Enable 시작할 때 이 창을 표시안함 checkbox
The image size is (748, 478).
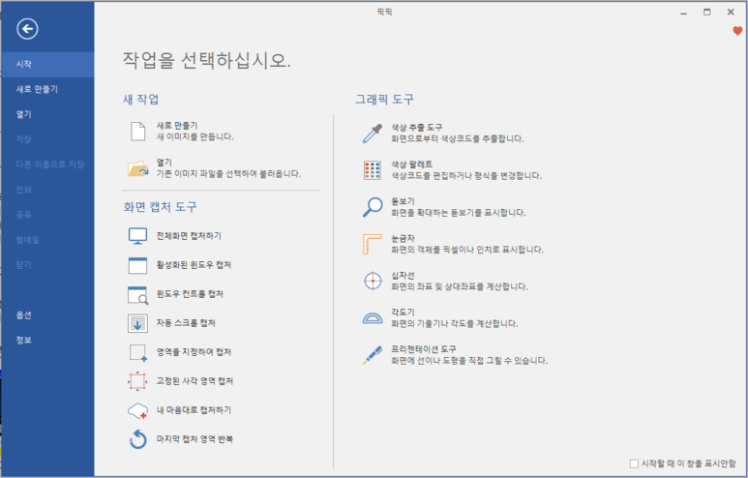click(634, 463)
